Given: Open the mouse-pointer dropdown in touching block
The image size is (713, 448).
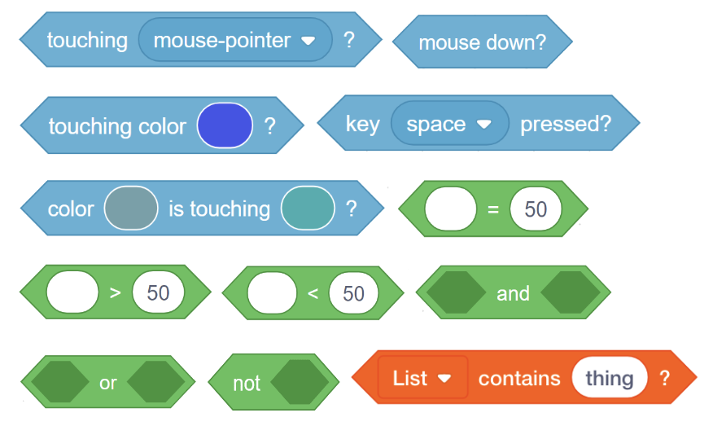Looking at the screenshot, I should [235, 40].
